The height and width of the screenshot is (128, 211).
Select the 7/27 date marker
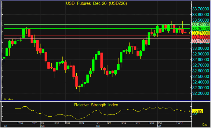click(x=35, y=123)
